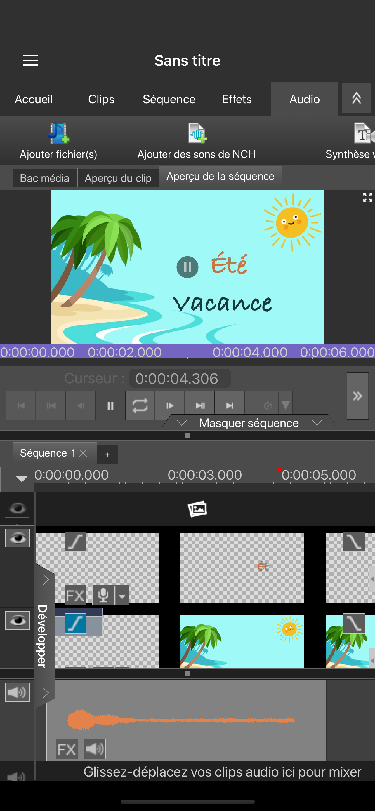Click the pause button in transport bar
This screenshot has height=811, width=375.
click(110, 405)
